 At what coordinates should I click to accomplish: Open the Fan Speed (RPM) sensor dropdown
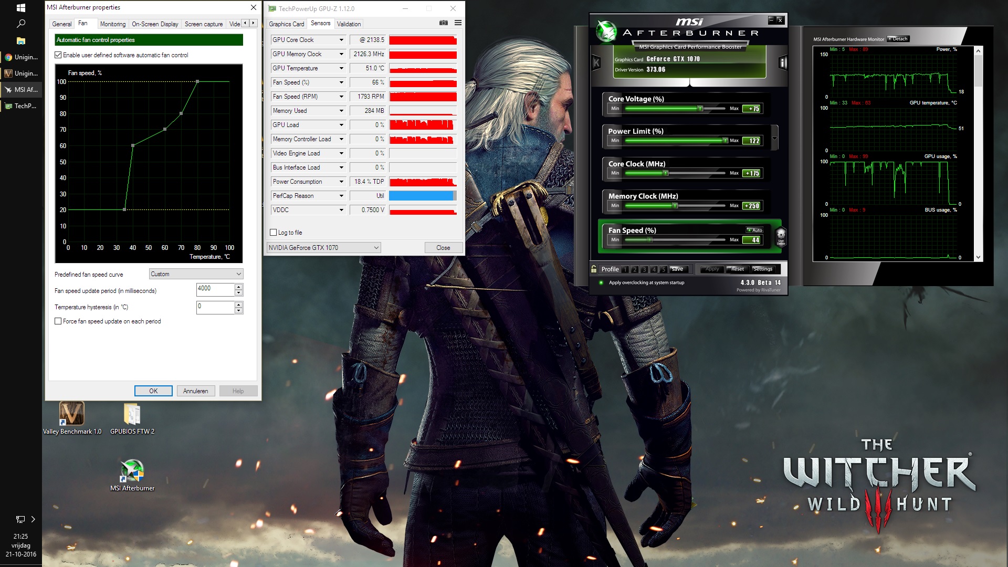[341, 97]
